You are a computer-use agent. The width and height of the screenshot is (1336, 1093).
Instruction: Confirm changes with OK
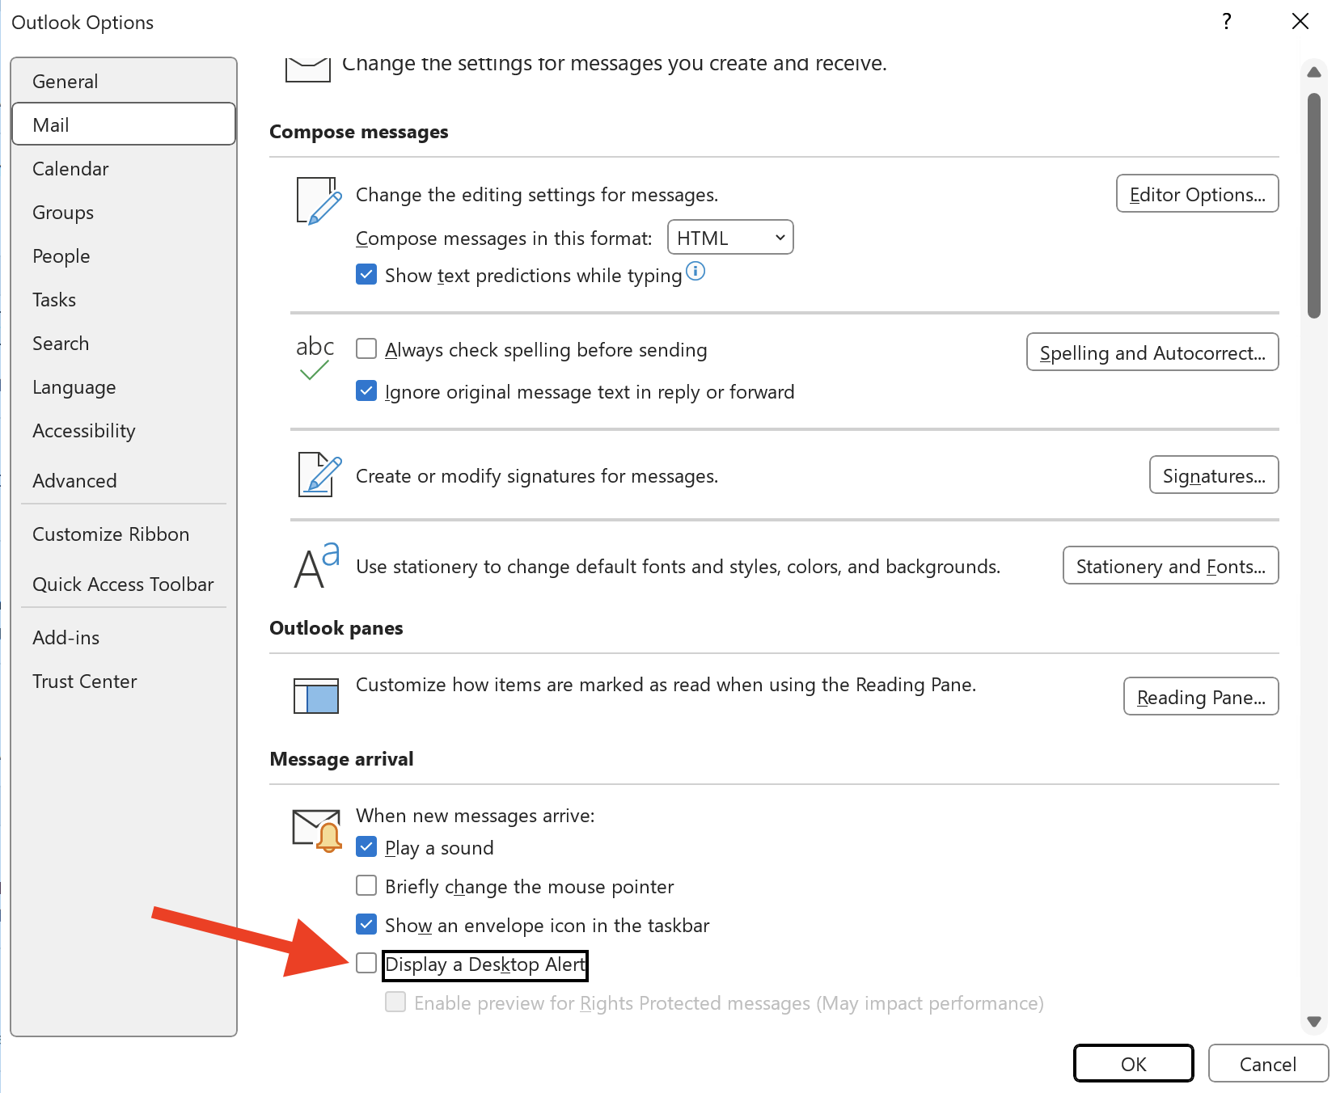pos(1133,1063)
